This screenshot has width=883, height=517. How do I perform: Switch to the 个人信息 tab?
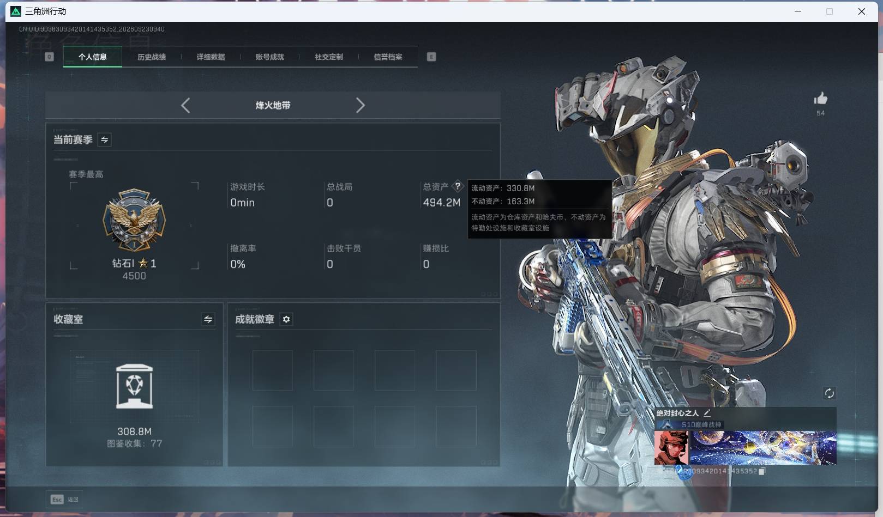(x=93, y=57)
